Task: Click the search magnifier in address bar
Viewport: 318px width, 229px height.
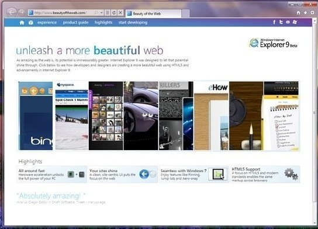Action: point(96,13)
